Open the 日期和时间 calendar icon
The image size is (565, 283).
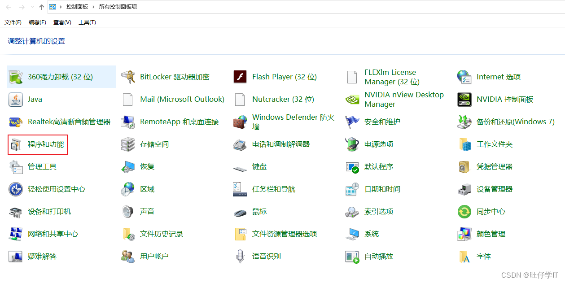click(x=352, y=189)
